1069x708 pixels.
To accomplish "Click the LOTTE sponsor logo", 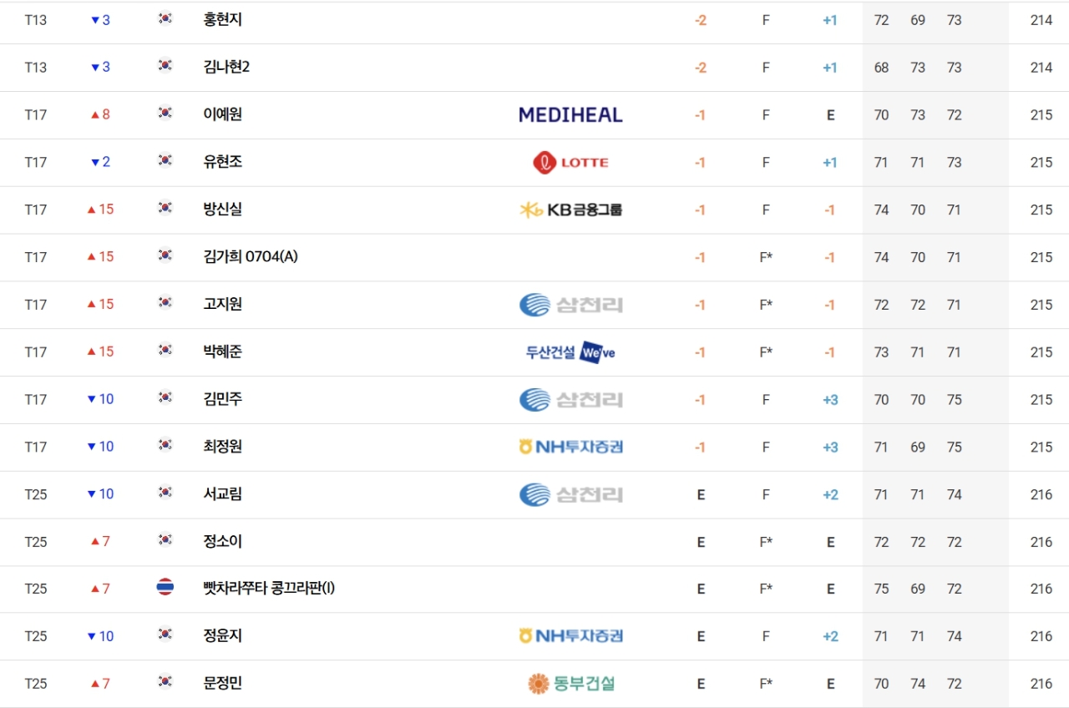I will [570, 163].
